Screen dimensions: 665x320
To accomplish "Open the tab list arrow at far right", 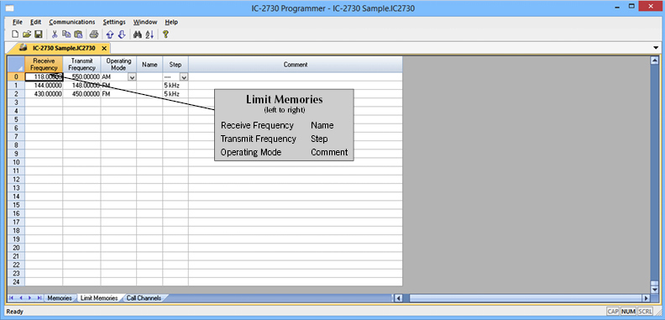I will (x=657, y=48).
